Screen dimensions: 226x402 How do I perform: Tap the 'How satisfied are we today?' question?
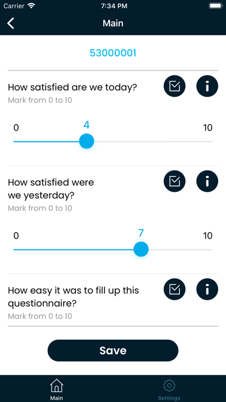(73, 87)
